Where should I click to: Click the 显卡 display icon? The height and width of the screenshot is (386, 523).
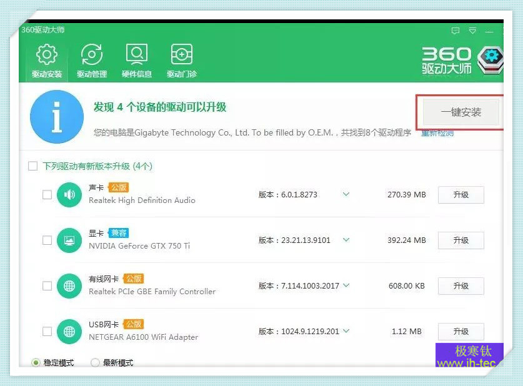pos(69,240)
